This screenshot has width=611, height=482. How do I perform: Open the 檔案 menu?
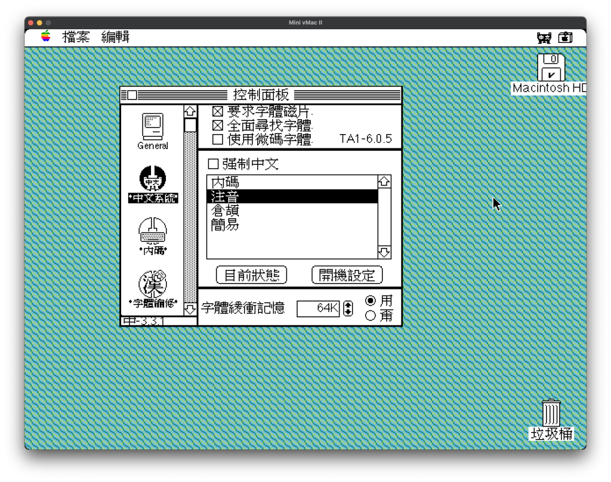click(x=76, y=37)
